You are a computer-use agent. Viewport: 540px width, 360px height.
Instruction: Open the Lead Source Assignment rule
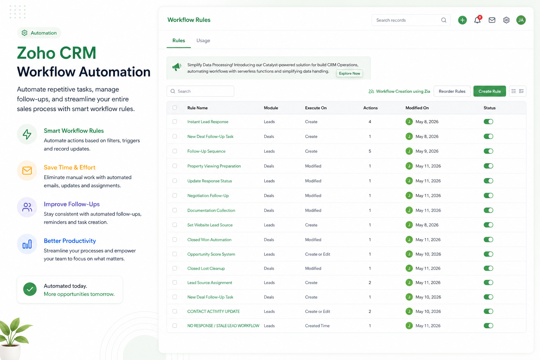point(210,283)
